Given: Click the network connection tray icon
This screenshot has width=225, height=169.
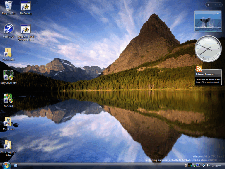Looking at the screenshot, I should [x=204, y=165].
